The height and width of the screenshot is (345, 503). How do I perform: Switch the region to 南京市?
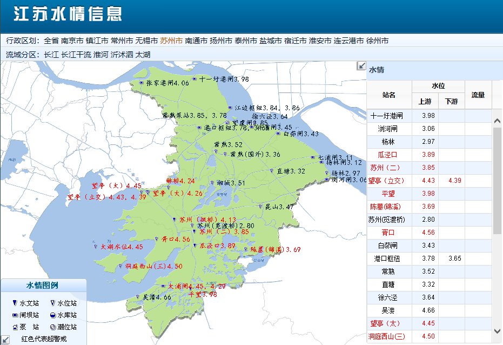tap(72, 41)
